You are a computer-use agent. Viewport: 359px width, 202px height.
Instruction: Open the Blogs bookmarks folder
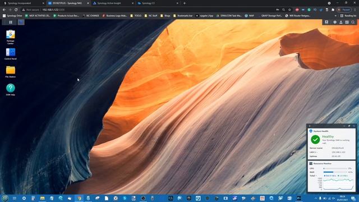165,16
